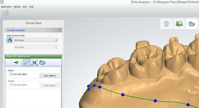Open the Models menu
The width and height of the screenshot is (199, 108).
coord(17,7)
